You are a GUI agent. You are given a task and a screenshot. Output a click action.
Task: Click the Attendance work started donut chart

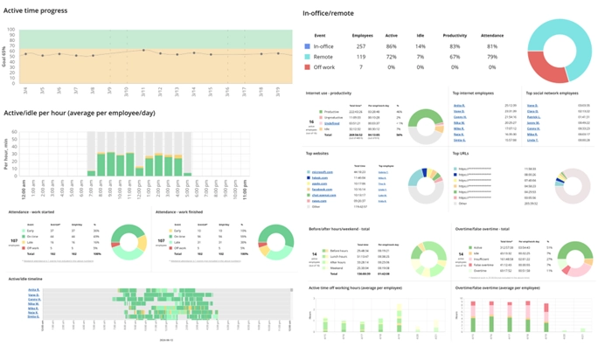[x=129, y=242]
